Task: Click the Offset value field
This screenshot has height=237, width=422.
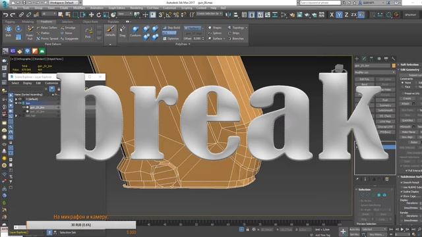Action: click(198, 39)
